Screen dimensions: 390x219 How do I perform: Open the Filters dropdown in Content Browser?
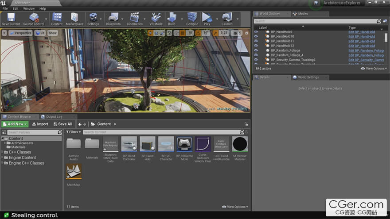[x=73, y=132]
